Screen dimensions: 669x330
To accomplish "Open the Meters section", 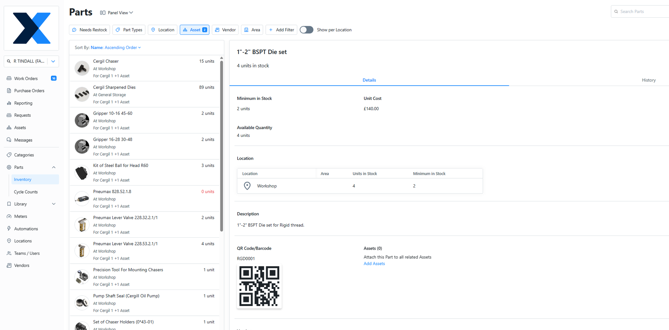I will click(21, 216).
